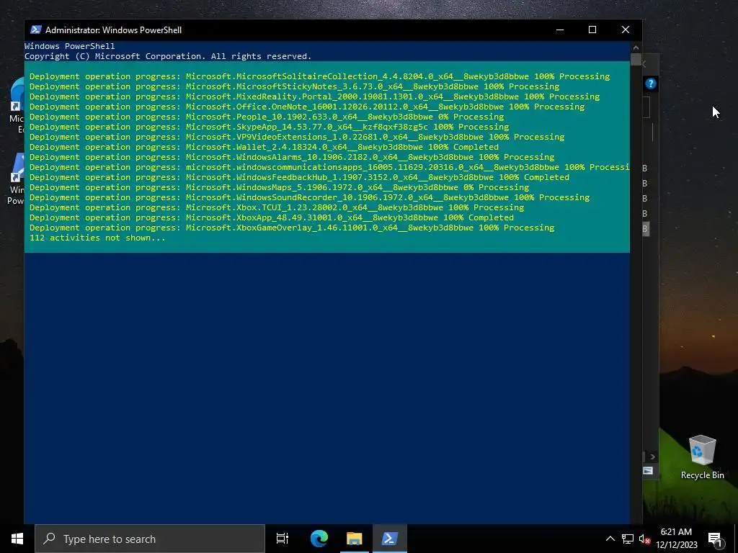Screen dimensions: 738x553
Task: Open File Explorer from the taskbar
Action: coord(354,539)
